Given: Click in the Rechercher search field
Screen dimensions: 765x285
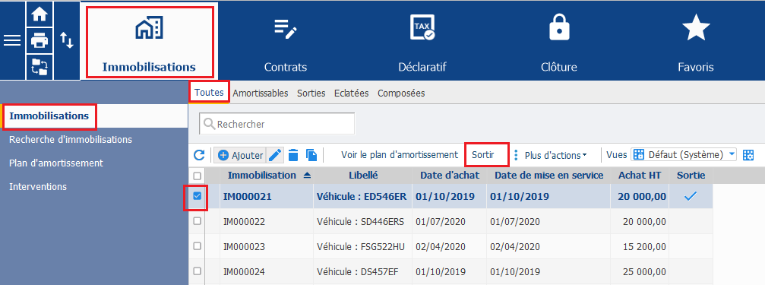Looking at the screenshot, I should click(x=277, y=124).
